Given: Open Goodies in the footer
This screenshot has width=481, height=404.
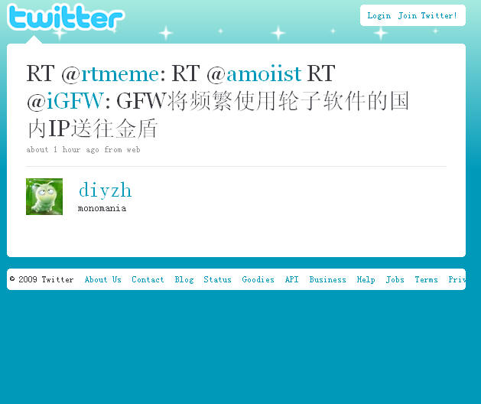Looking at the screenshot, I should pos(258,279).
